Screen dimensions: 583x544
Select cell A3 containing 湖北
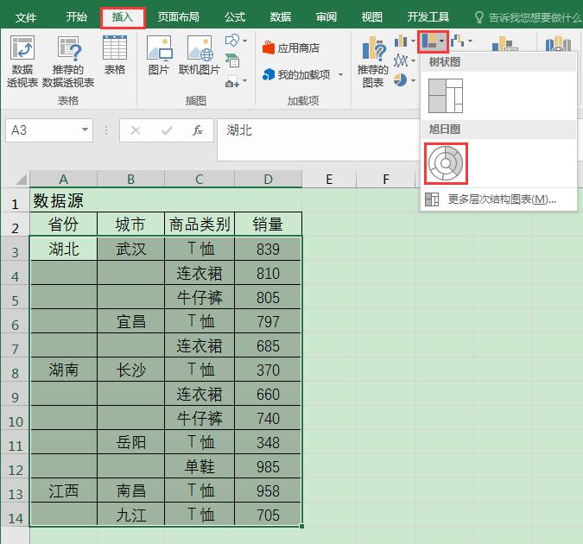64,249
